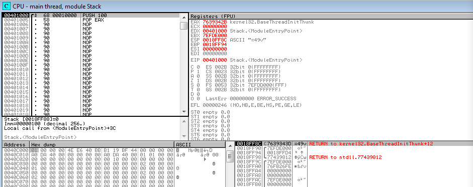Click the disassembly pane scrollbar thumb
This screenshot has width=473, height=187.
pos(183,26)
